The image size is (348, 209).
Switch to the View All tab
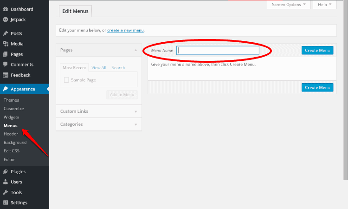99,67
